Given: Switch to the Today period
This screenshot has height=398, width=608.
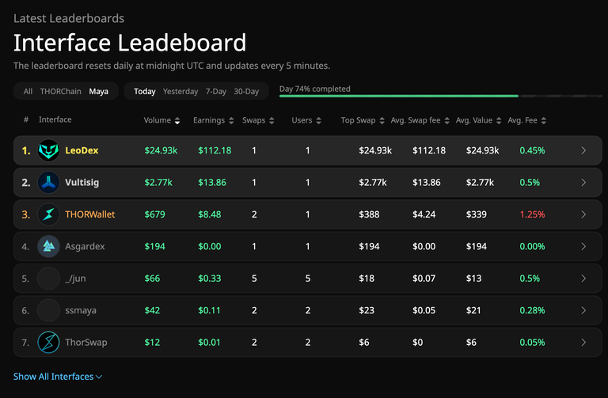Looking at the screenshot, I should pyautogui.click(x=145, y=92).
